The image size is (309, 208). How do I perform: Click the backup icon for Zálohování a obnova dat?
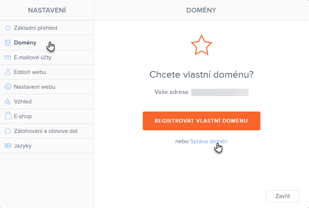click(8, 131)
